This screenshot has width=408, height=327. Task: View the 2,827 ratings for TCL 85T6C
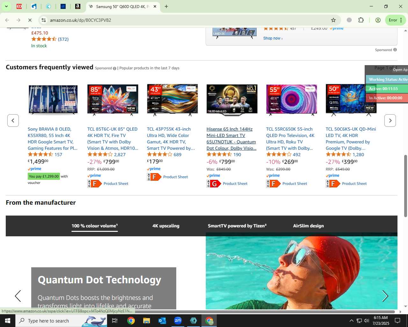(120, 155)
